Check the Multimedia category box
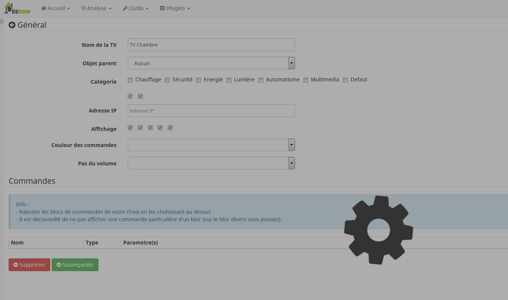Viewport: 508px width, 300px height. 306,80
